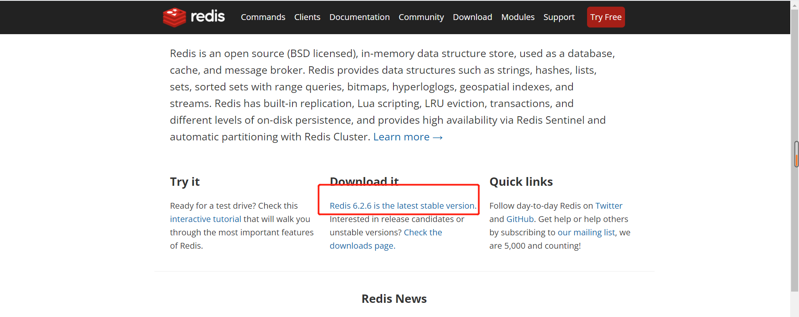Image resolution: width=799 pixels, height=317 pixels.
Task: Open the Commands menu item
Action: point(263,17)
